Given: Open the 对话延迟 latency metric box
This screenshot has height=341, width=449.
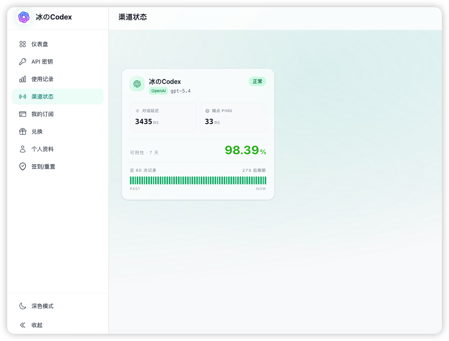Looking at the screenshot, I should coord(163,117).
